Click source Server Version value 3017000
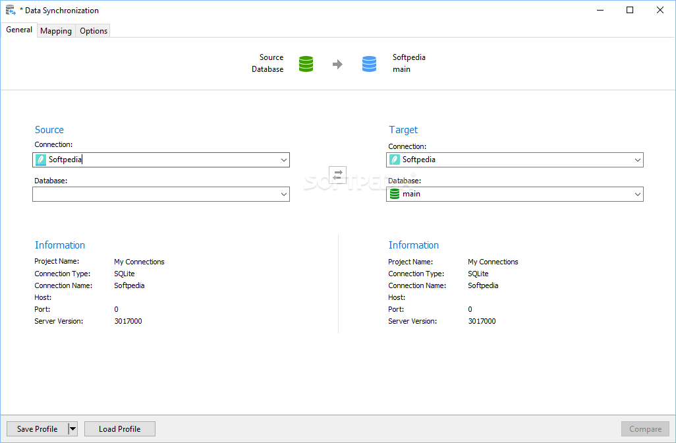676x443 pixels. pyautogui.click(x=128, y=321)
